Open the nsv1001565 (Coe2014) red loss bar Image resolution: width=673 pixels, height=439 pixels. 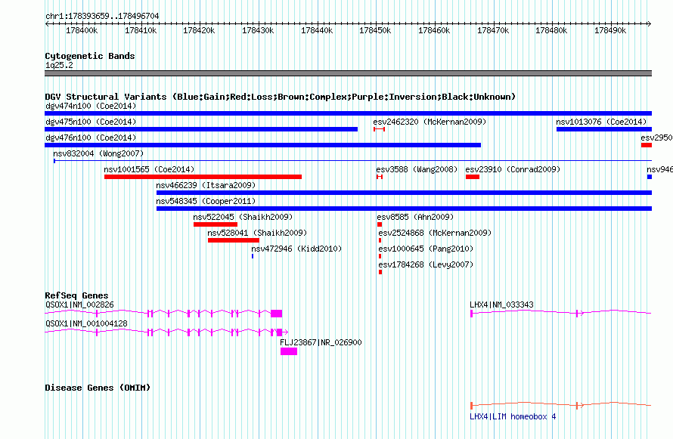coord(203,177)
